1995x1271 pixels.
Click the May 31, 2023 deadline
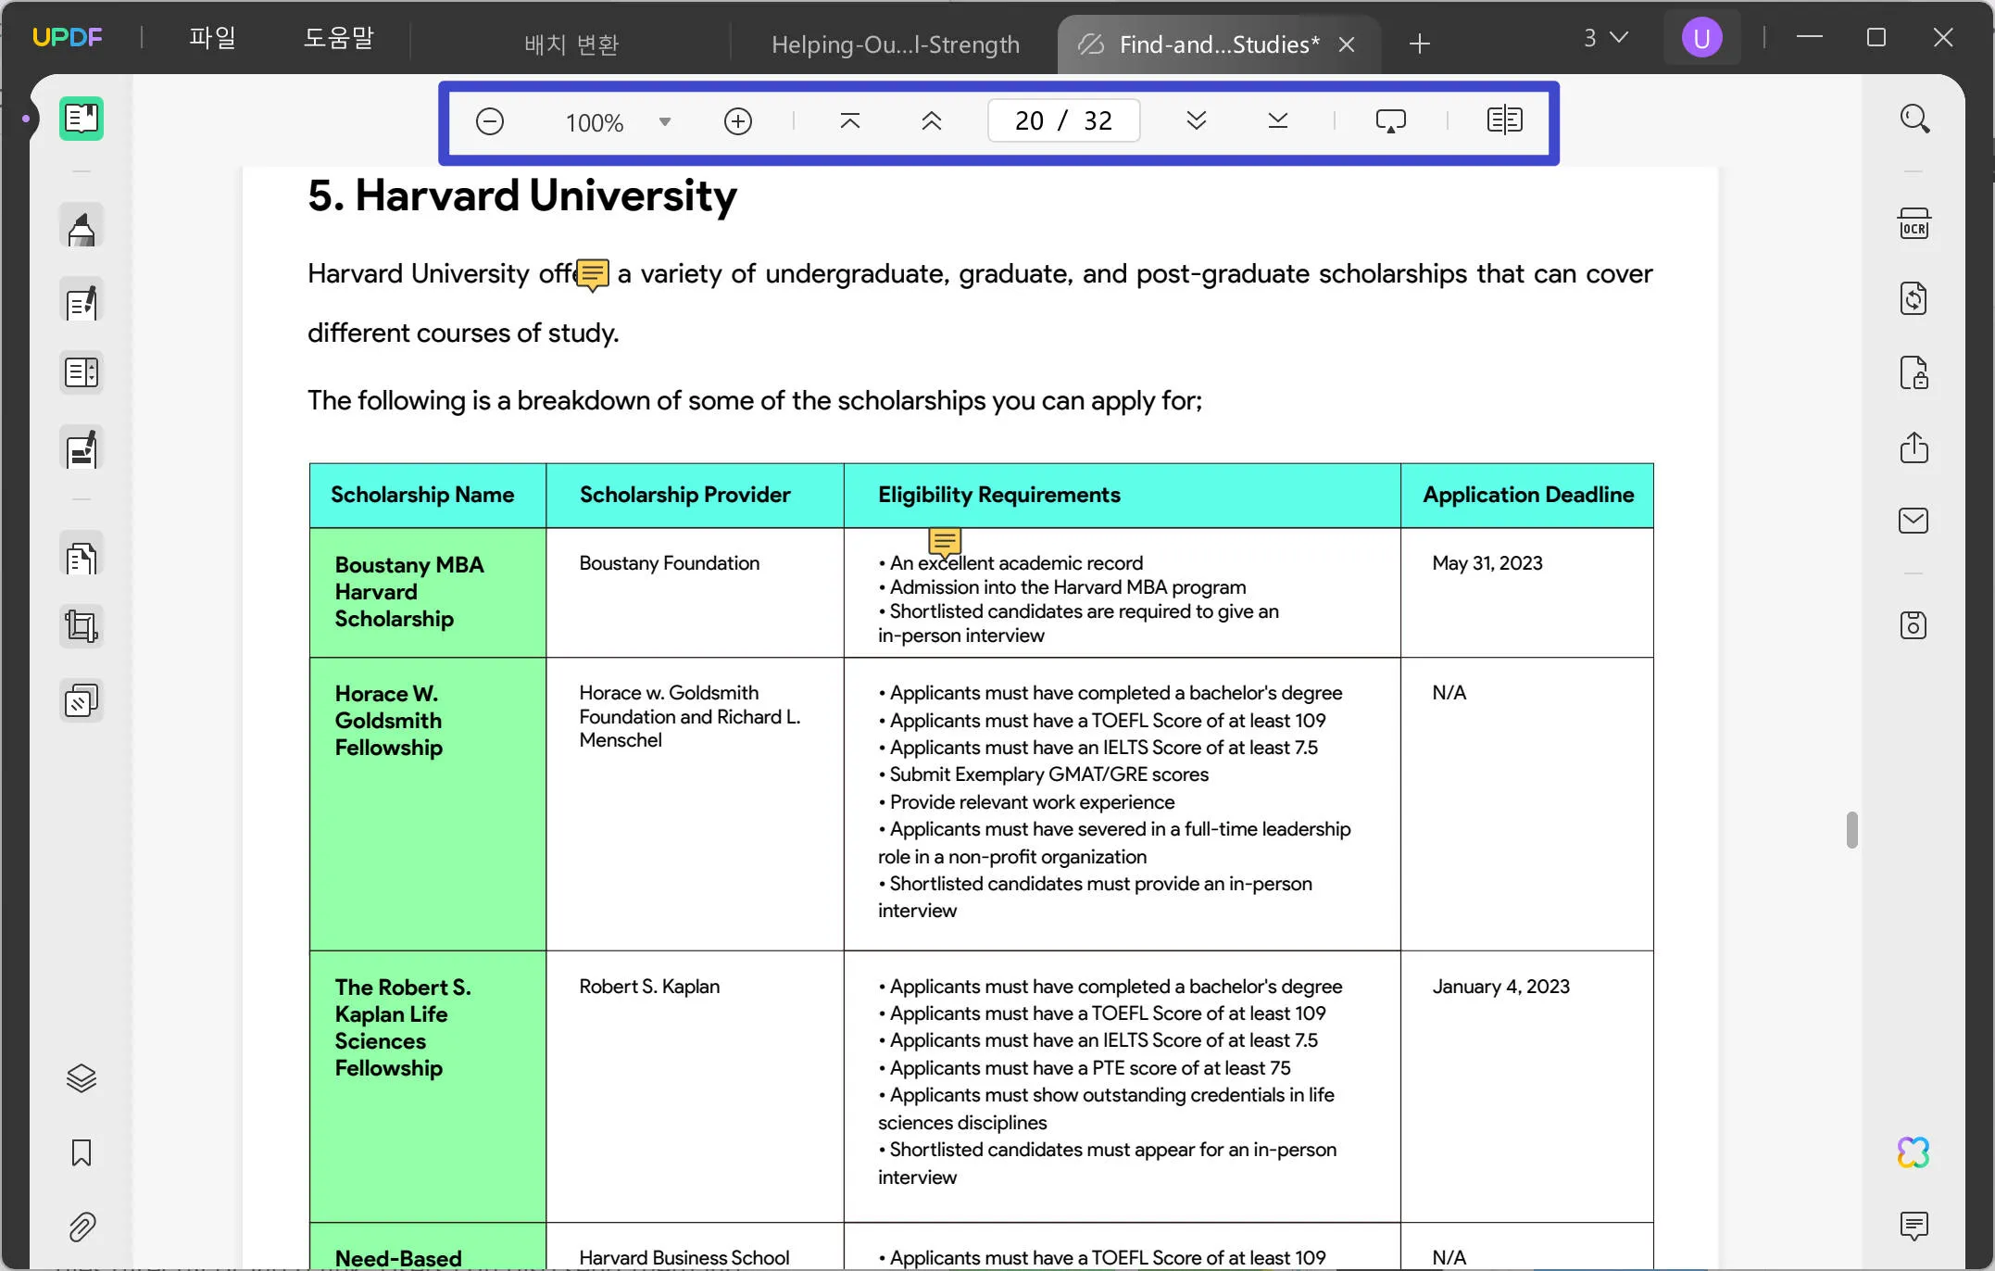click(1487, 563)
